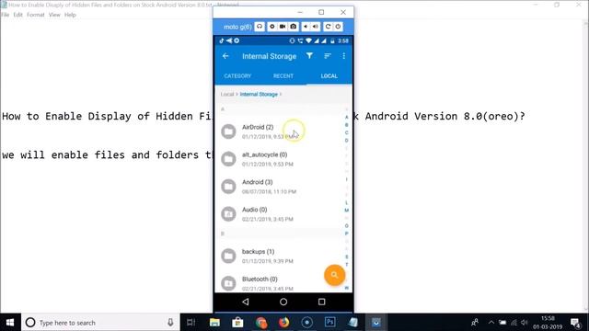This screenshot has height=331, width=589.
Task: Raise volume with the volume up icon
Action: [316, 27]
